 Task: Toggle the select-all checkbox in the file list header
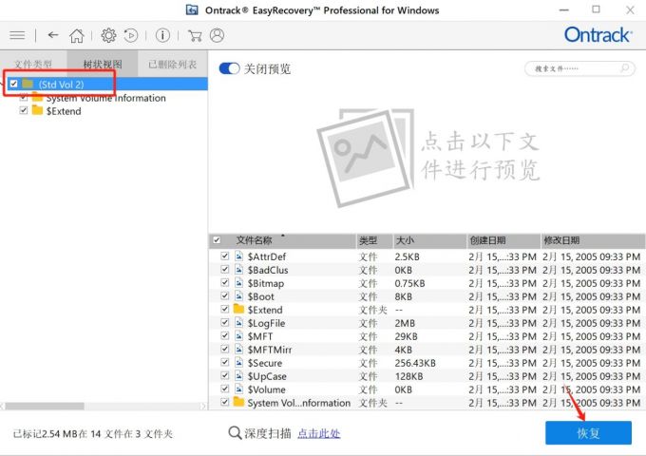(x=217, y=240)
